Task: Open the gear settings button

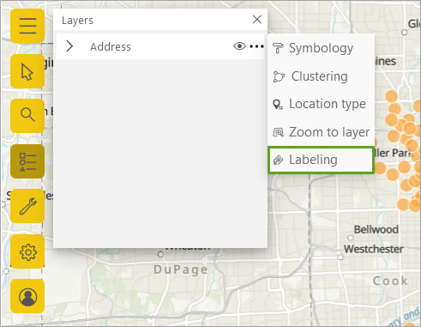Action: 27,251
